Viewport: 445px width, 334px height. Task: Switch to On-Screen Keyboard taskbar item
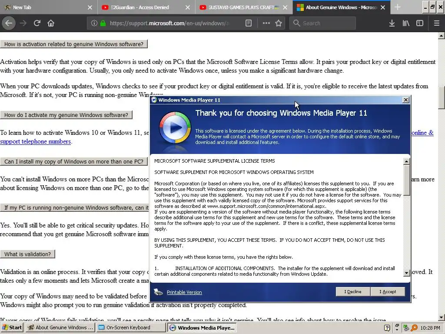click(x=130, y=327)
